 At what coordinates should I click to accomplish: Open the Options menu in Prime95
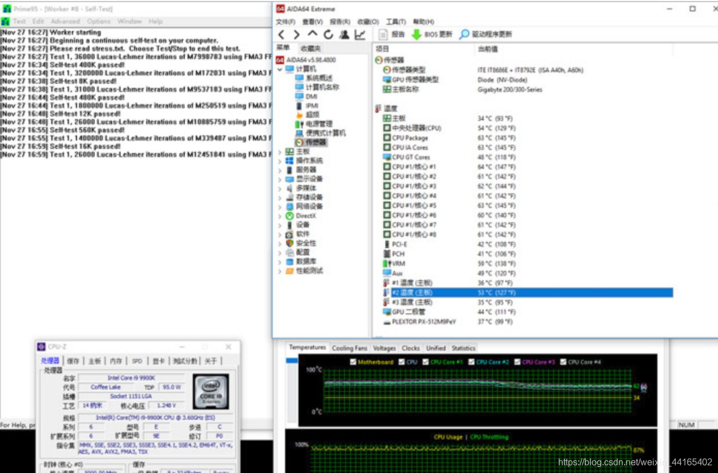coord(99,22)
